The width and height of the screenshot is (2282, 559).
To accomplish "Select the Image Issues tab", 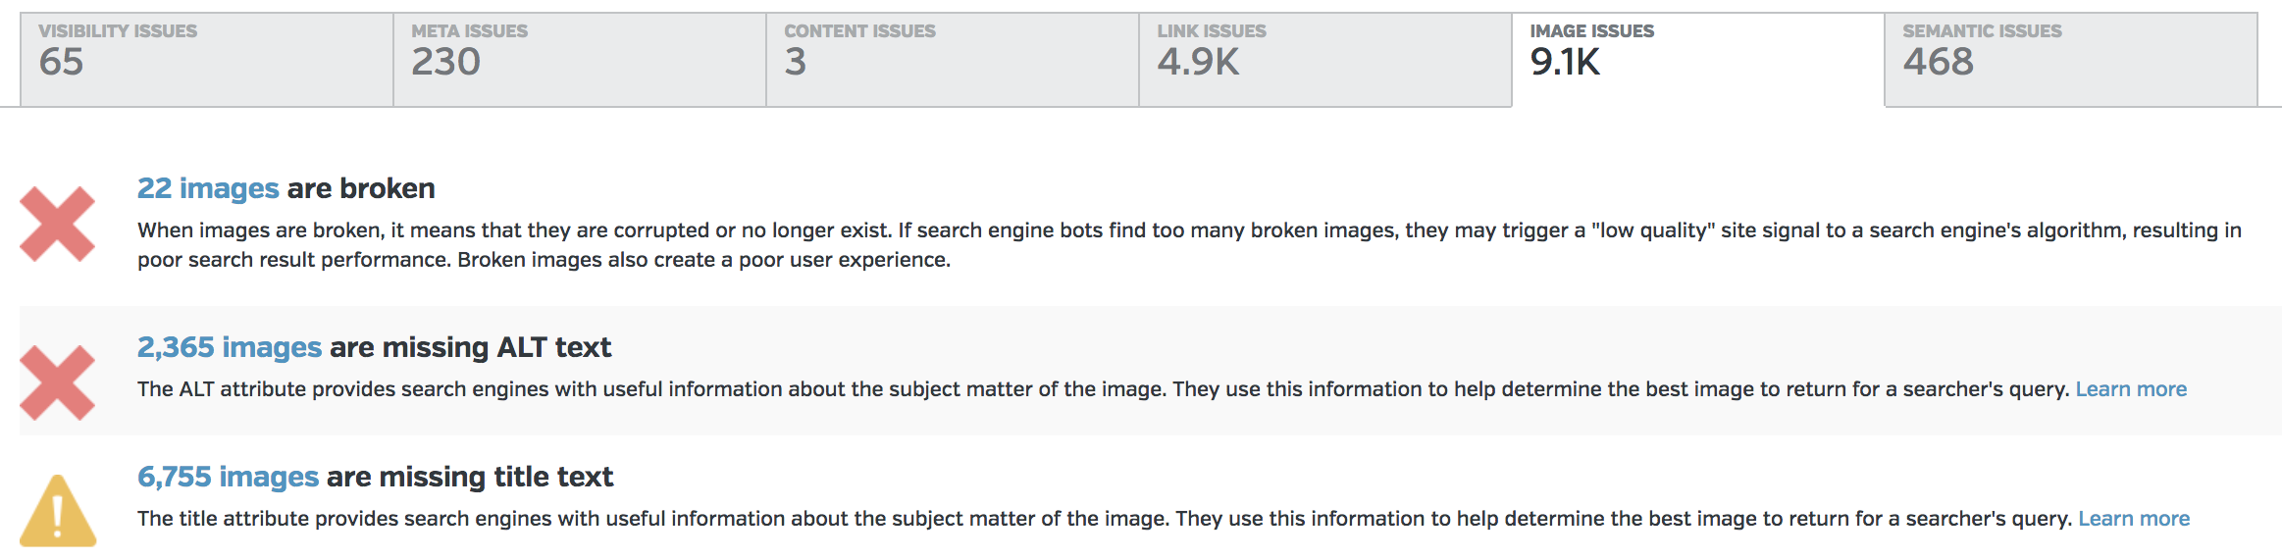I will coord(1697,59).
